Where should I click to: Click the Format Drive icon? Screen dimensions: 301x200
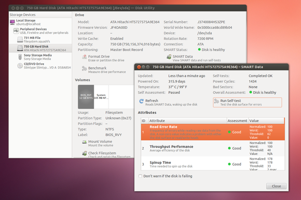click(x=84, y=57)
